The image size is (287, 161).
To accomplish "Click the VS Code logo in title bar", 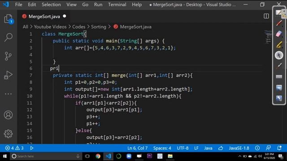I will [x=6, y=4].
